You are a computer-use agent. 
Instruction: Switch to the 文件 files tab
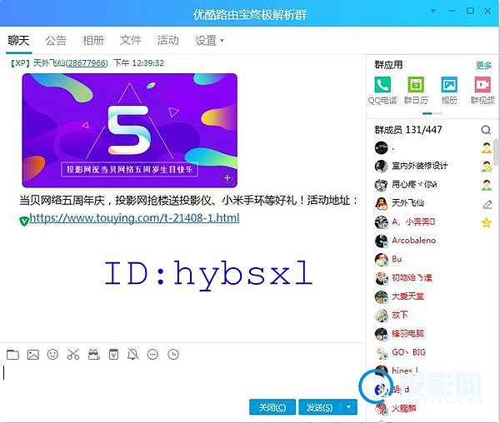tap(131, 41)
